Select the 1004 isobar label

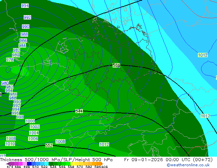point(34,133)
